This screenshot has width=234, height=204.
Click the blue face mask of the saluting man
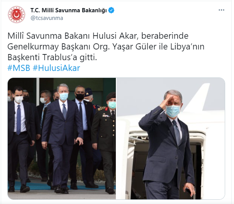pos(172,111)
